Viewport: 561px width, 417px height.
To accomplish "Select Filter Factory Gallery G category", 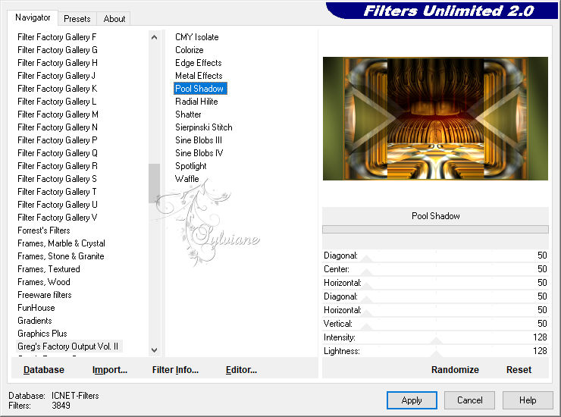I will point(58,50).
